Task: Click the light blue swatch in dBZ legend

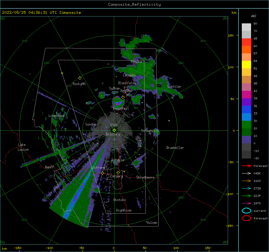Action: (246, 117)
